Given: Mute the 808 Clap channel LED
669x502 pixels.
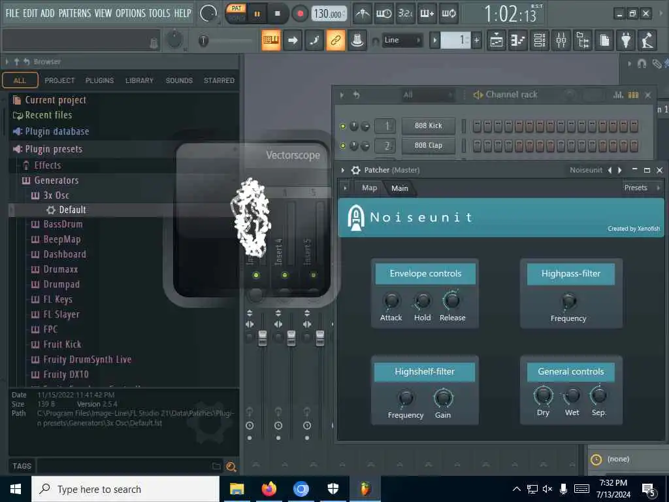Looking at the screenshot, I should [x=342, y=146].
